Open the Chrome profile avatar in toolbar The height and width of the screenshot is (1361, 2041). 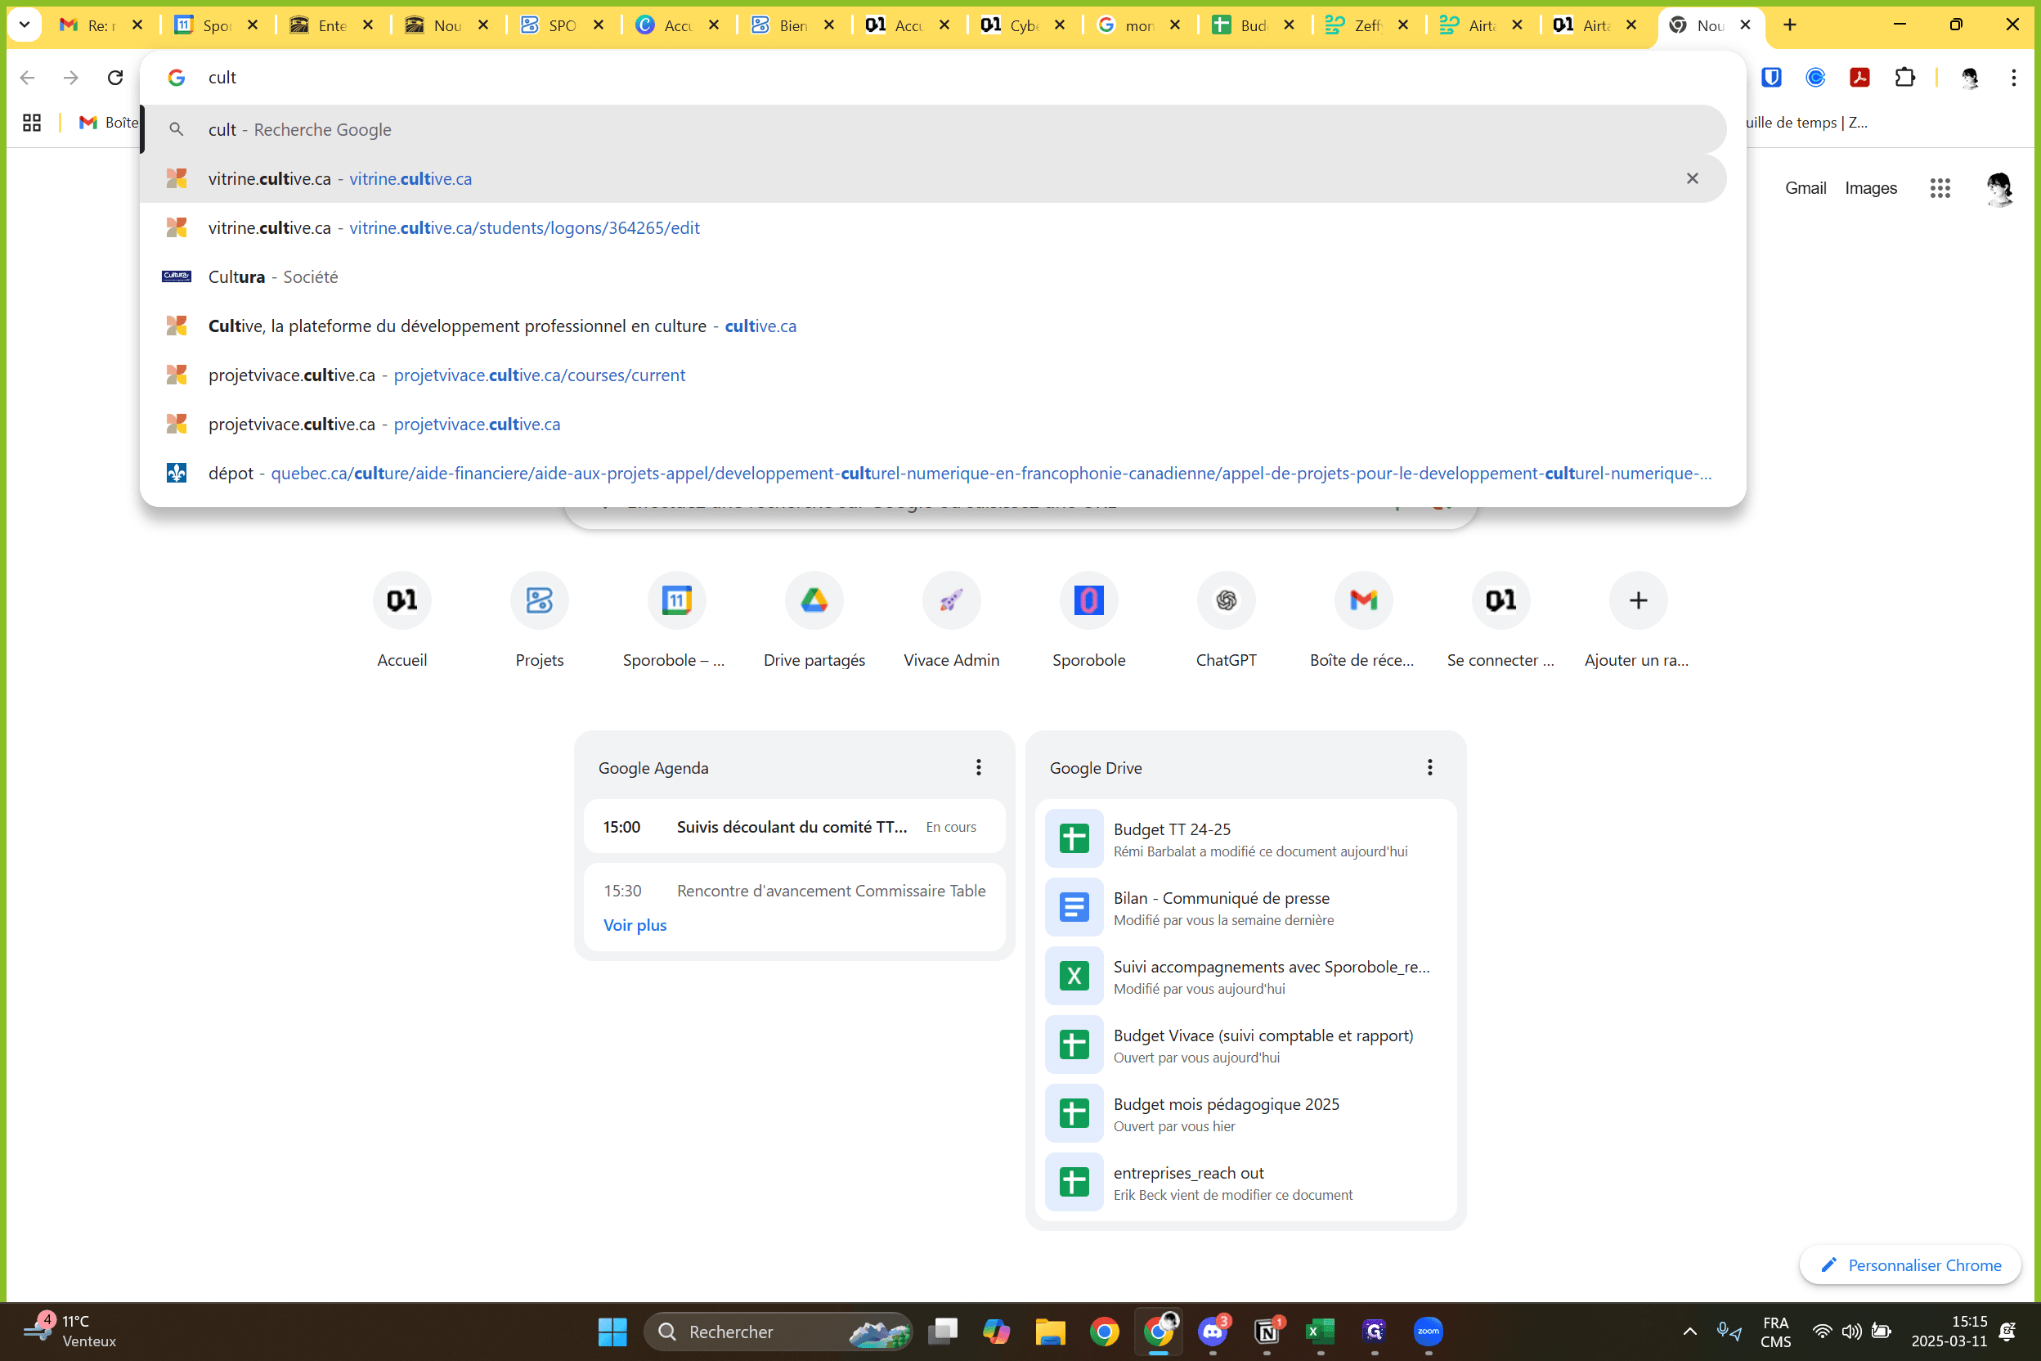[1969, 77]
